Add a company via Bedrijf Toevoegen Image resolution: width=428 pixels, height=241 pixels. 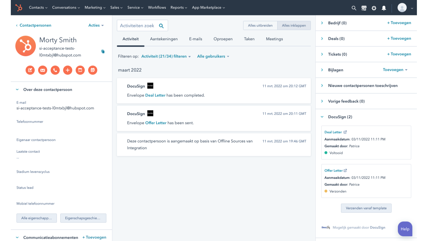tap(399, 23)
